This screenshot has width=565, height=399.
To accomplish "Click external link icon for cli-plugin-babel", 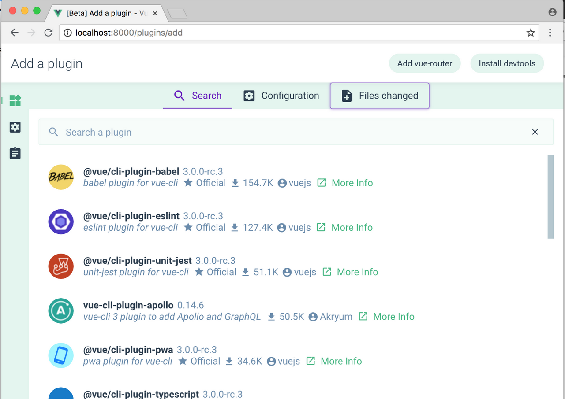I will pyautogui.click(x=322, y=182).
